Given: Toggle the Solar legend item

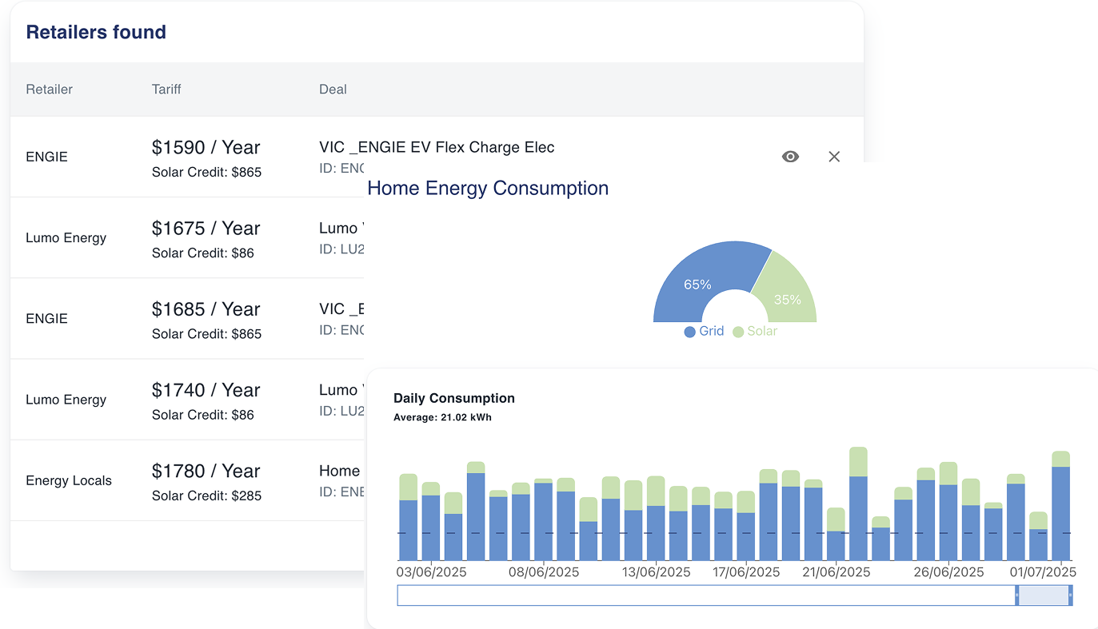Looking at the screenshot, I should pyautogui.click(x=754, y=331).
